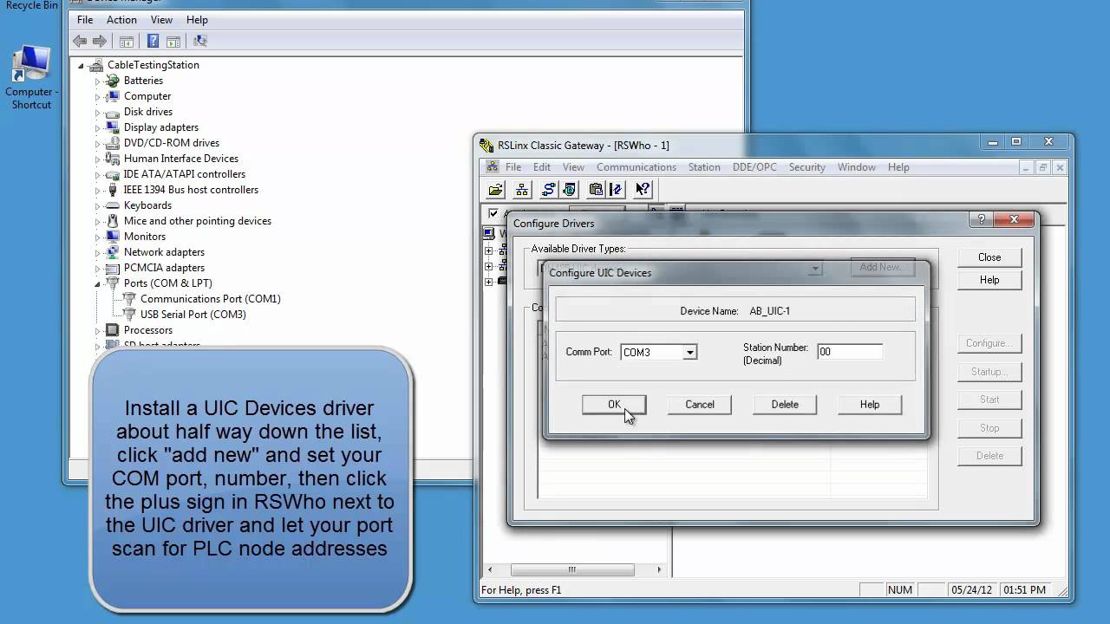Collapse the CableTestingStation root node
The height and width of the screenshot is (624, 1110).
pyautogui.click(x=82, y=65)
